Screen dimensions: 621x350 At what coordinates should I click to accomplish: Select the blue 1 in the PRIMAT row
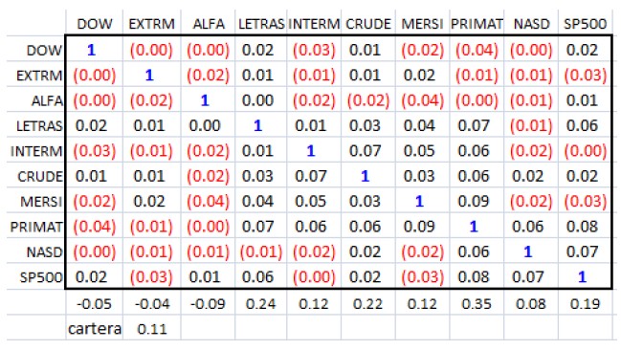(x=477, y=227)
